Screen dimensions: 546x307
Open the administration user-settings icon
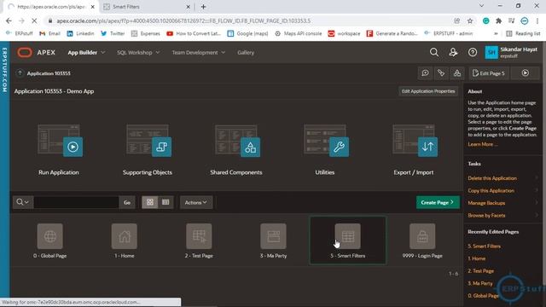453,52
